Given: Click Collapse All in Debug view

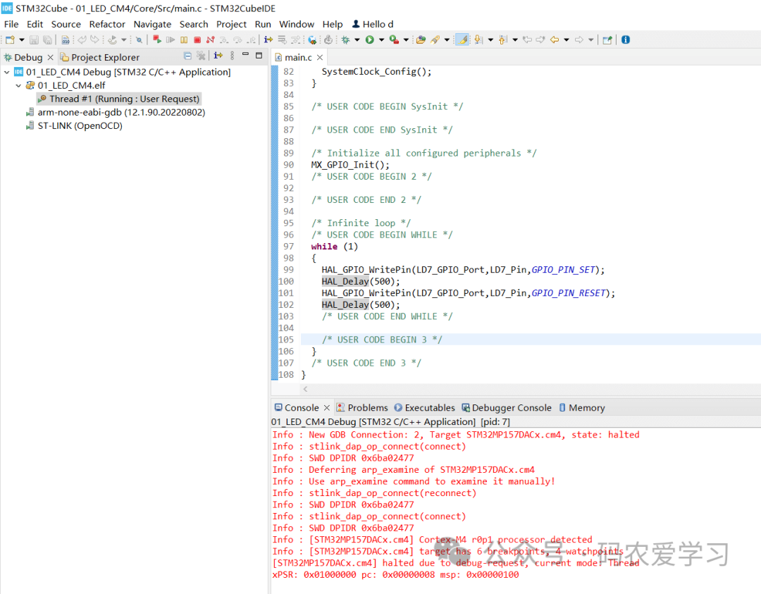Looking at the screenshot, I should click(x=187, y=56).
